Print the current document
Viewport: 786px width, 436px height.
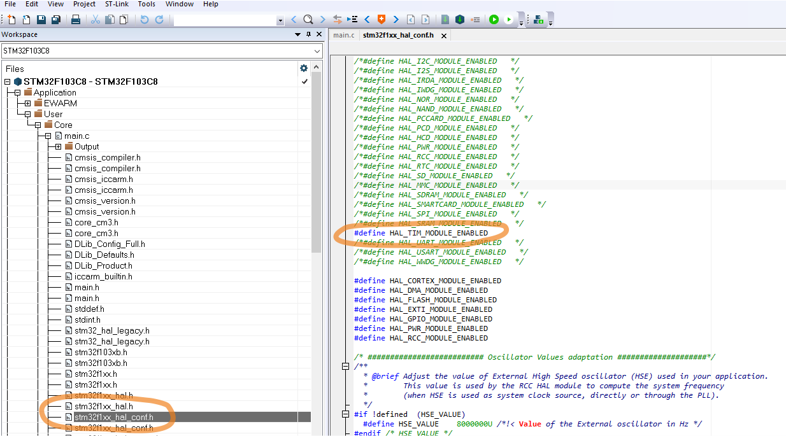(x=76, y=20)
